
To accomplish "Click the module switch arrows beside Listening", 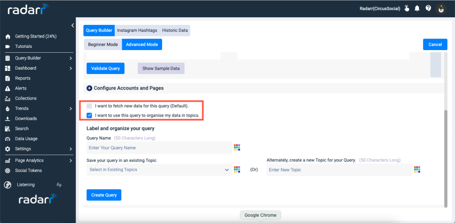I will point(59,185).
